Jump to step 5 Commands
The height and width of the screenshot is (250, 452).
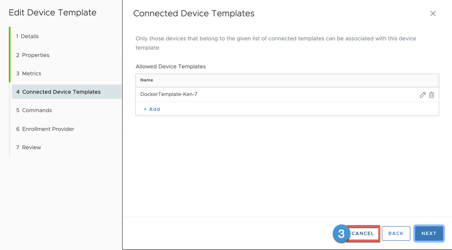coord(34,110)
